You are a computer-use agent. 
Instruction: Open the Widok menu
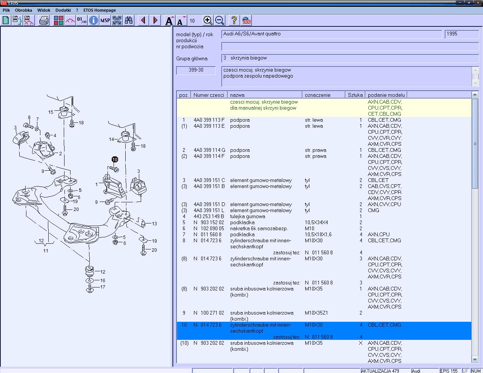coord(44,10)
